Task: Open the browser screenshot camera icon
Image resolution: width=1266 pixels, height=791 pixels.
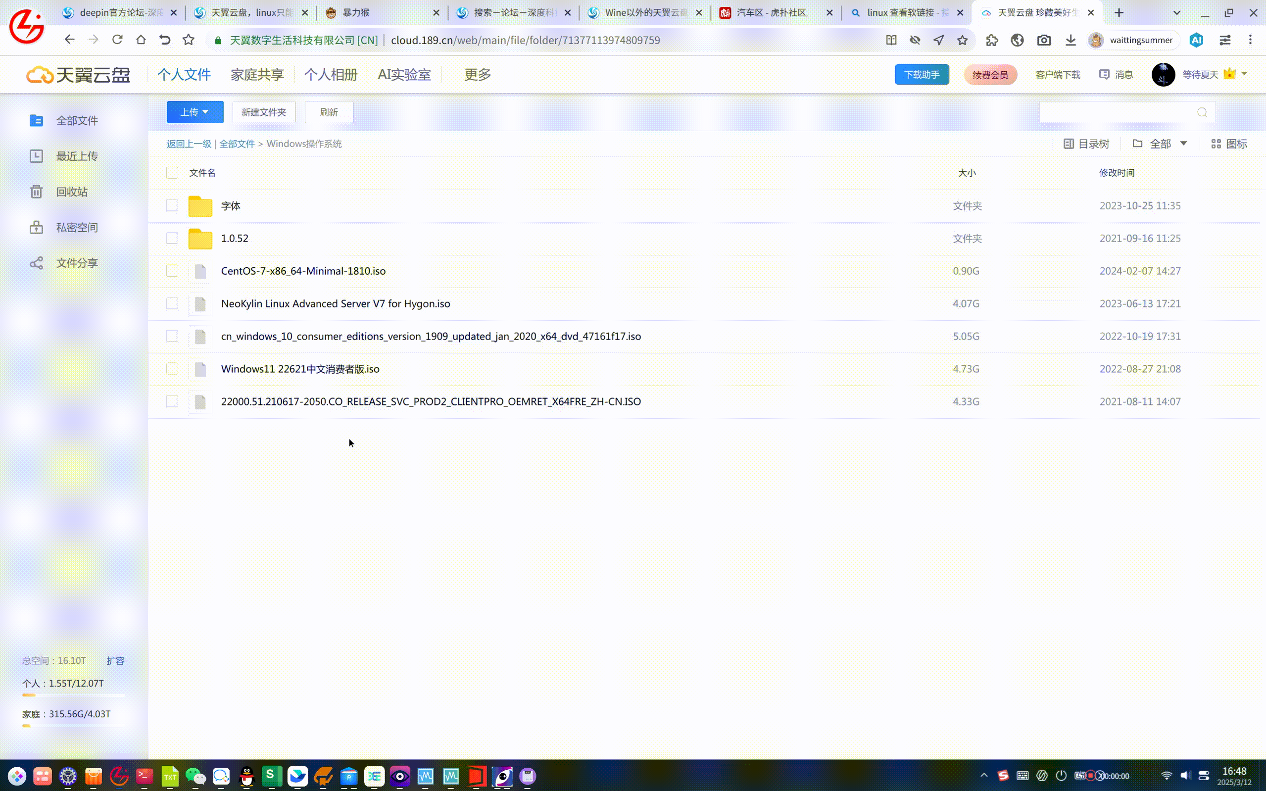Action: click(1044, 40)
